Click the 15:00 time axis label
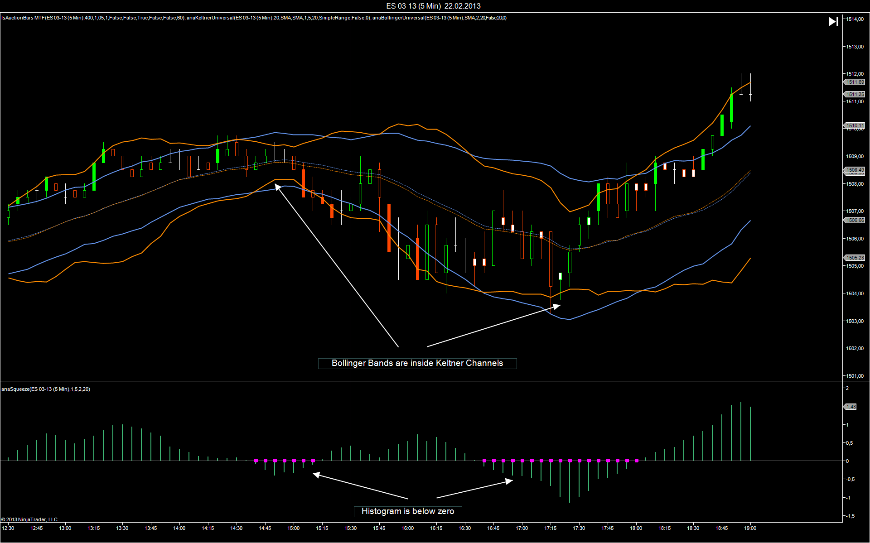 tap(294, 528)
